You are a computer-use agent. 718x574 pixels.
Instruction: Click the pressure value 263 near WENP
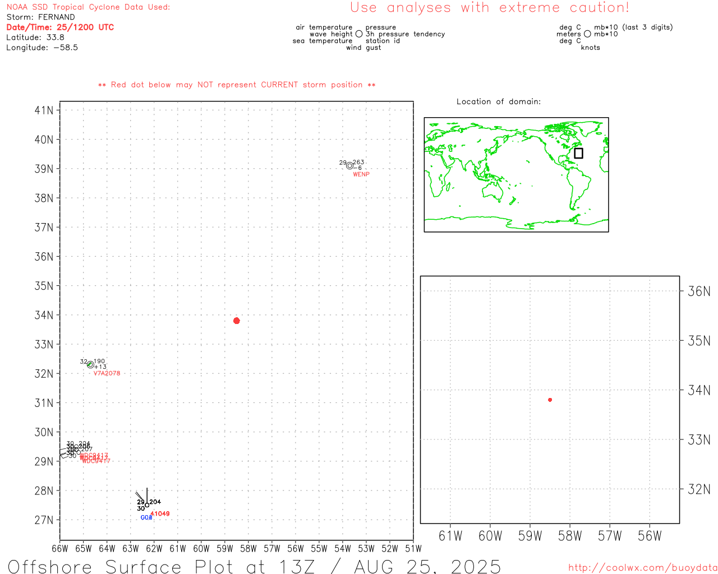(358, 162)
